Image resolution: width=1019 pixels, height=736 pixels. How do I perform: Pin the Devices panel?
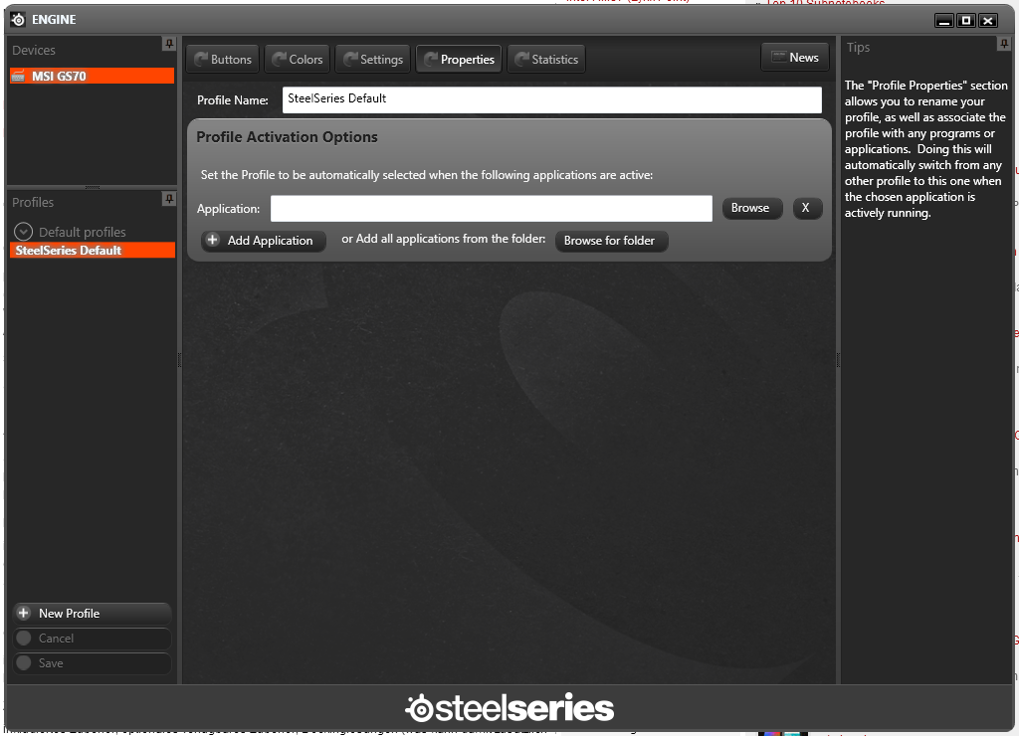click(169, 44)
